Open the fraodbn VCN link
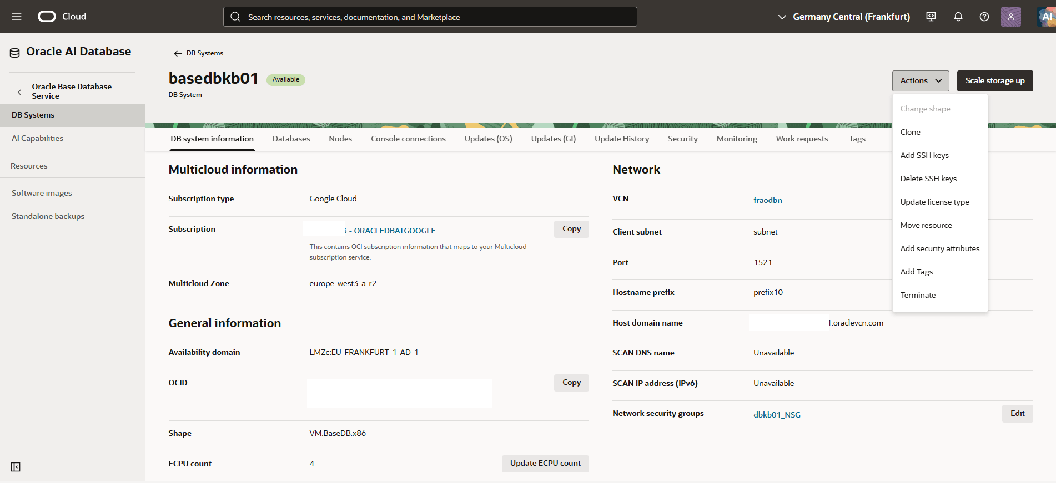Image resolution: width=1056 pixels, height=483 pixels. [x=768, y=200]
